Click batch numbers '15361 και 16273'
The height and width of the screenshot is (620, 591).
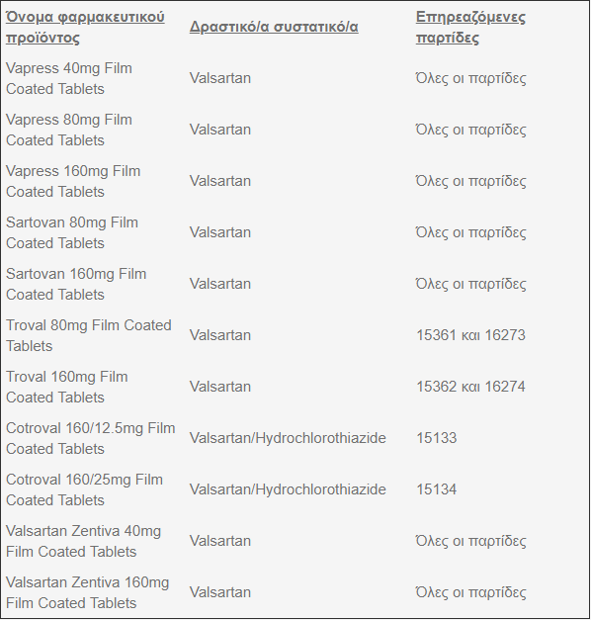click(470, 335)
